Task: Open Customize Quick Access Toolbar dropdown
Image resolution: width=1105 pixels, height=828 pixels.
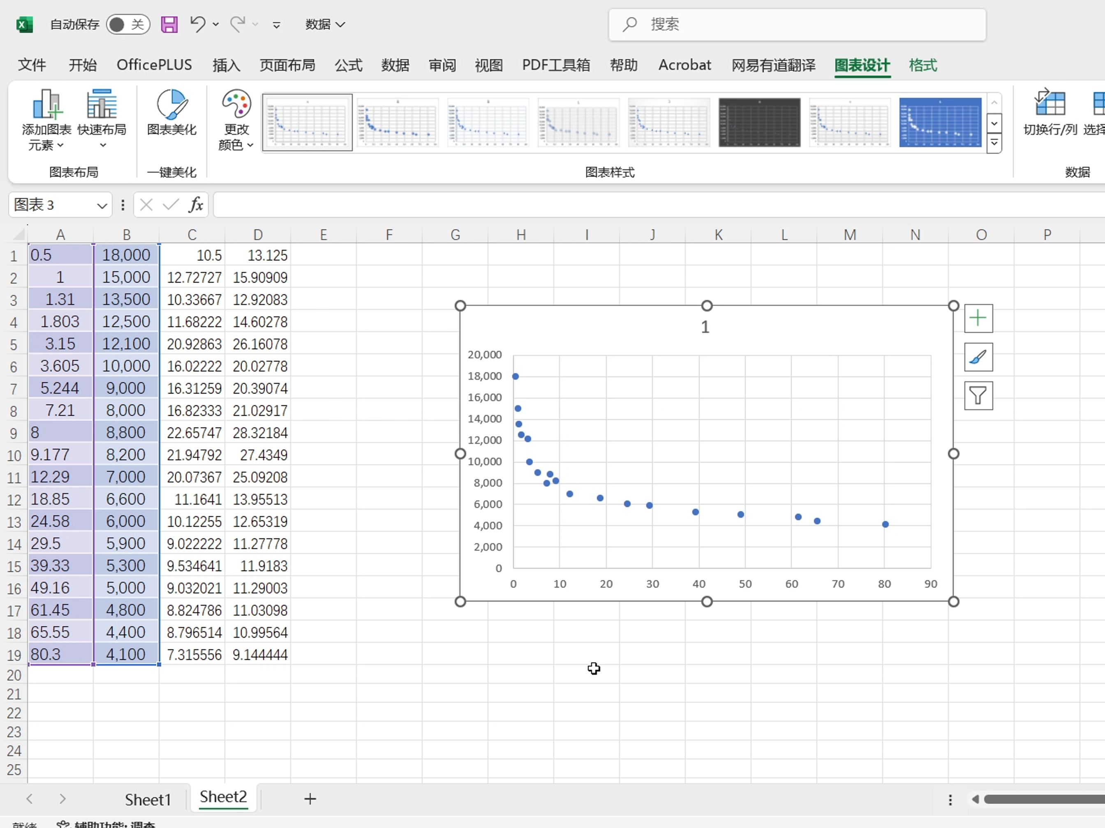Action: [x=276, y=25]
